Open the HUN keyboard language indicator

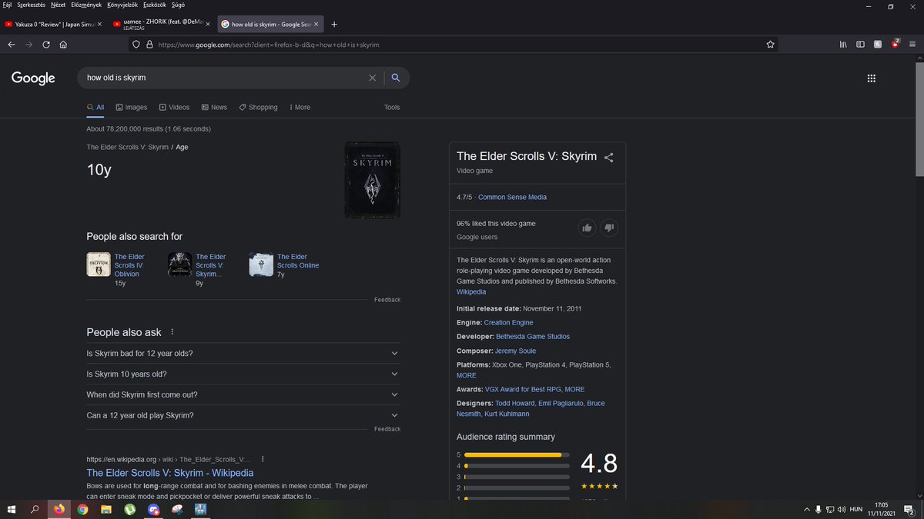[x=855, y=509]
